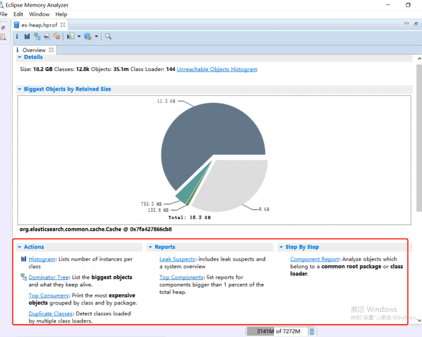Open the Unreachable Objects Histogram link
The height and width of the screenshot is (337, 422).
click(x=217, y=69)
